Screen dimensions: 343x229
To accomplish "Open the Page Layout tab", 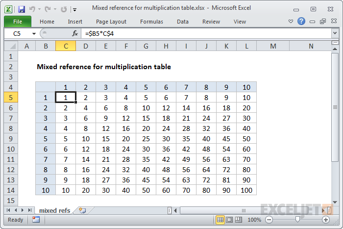I will 111,22.
